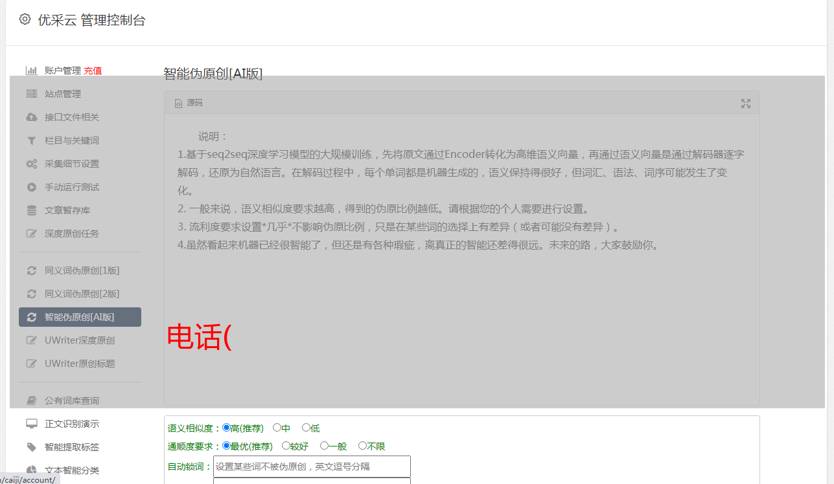This screenshot has height=484, width=834.
Task: Click the refresh icon for 同义词伪原创[1版]
Action: tap(31, 270)
